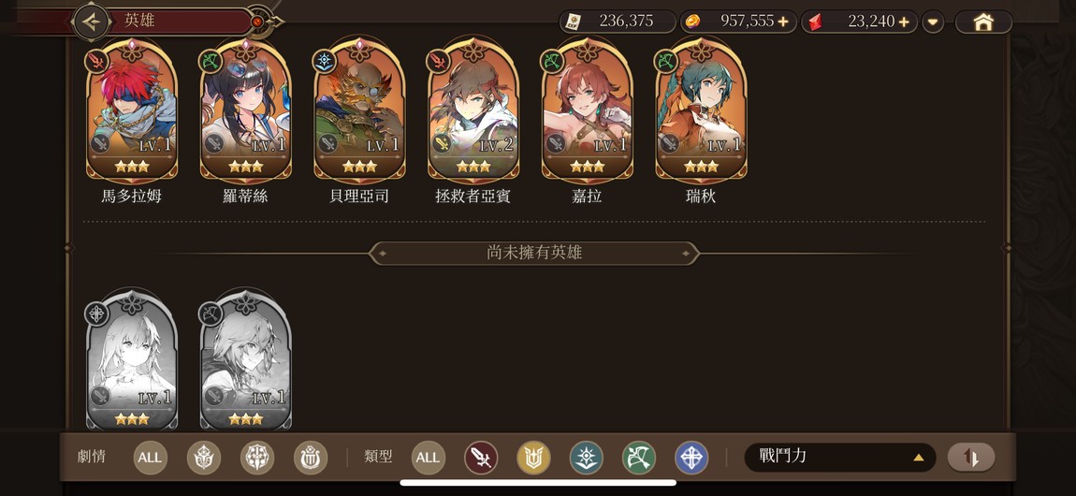Select the first 劇情 faction emblem filter
Screen dimensions: 1076x496
(x=204, y=458)
